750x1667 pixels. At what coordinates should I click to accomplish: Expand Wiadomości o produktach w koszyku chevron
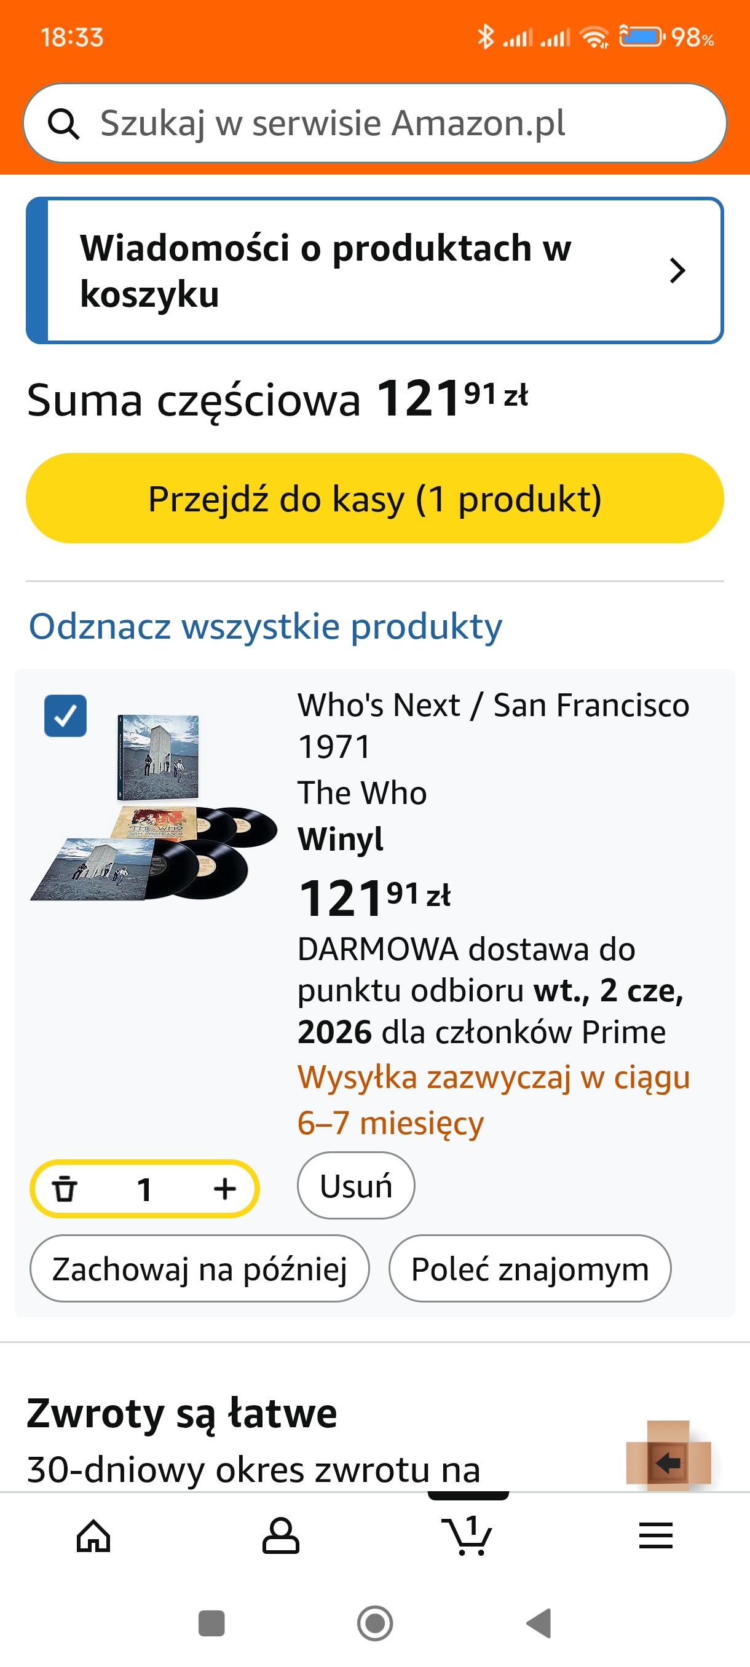coord(677,270)
